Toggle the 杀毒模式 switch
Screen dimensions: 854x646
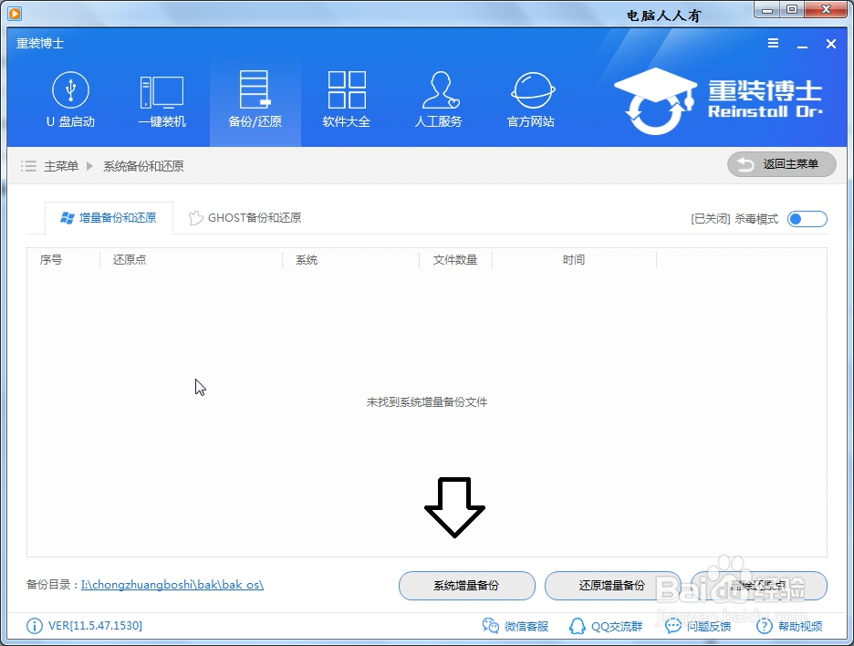[x=807, y=219]
